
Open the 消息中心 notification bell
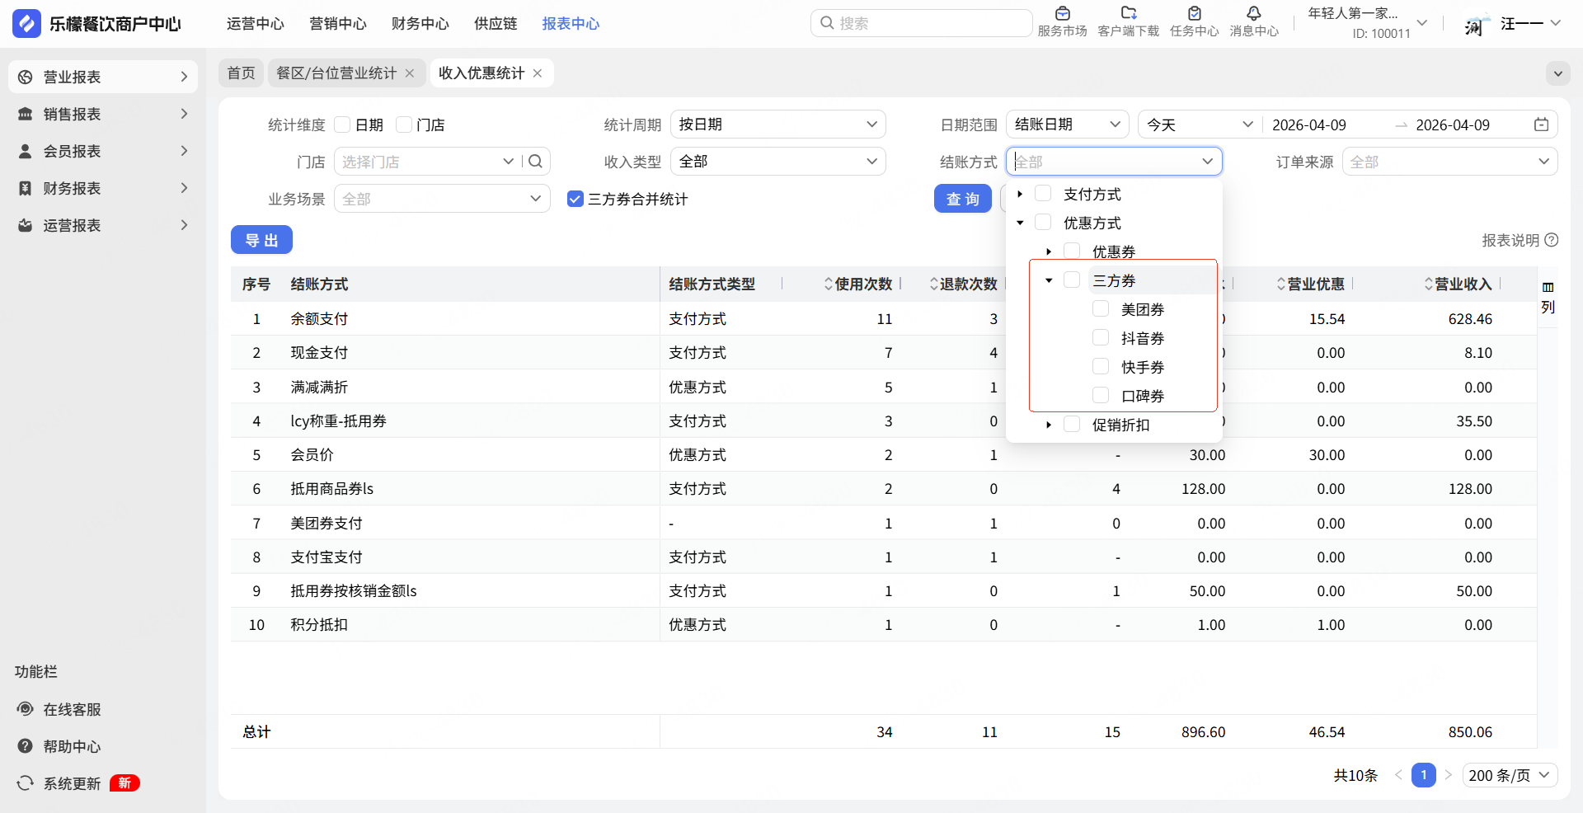(1253, 14)
